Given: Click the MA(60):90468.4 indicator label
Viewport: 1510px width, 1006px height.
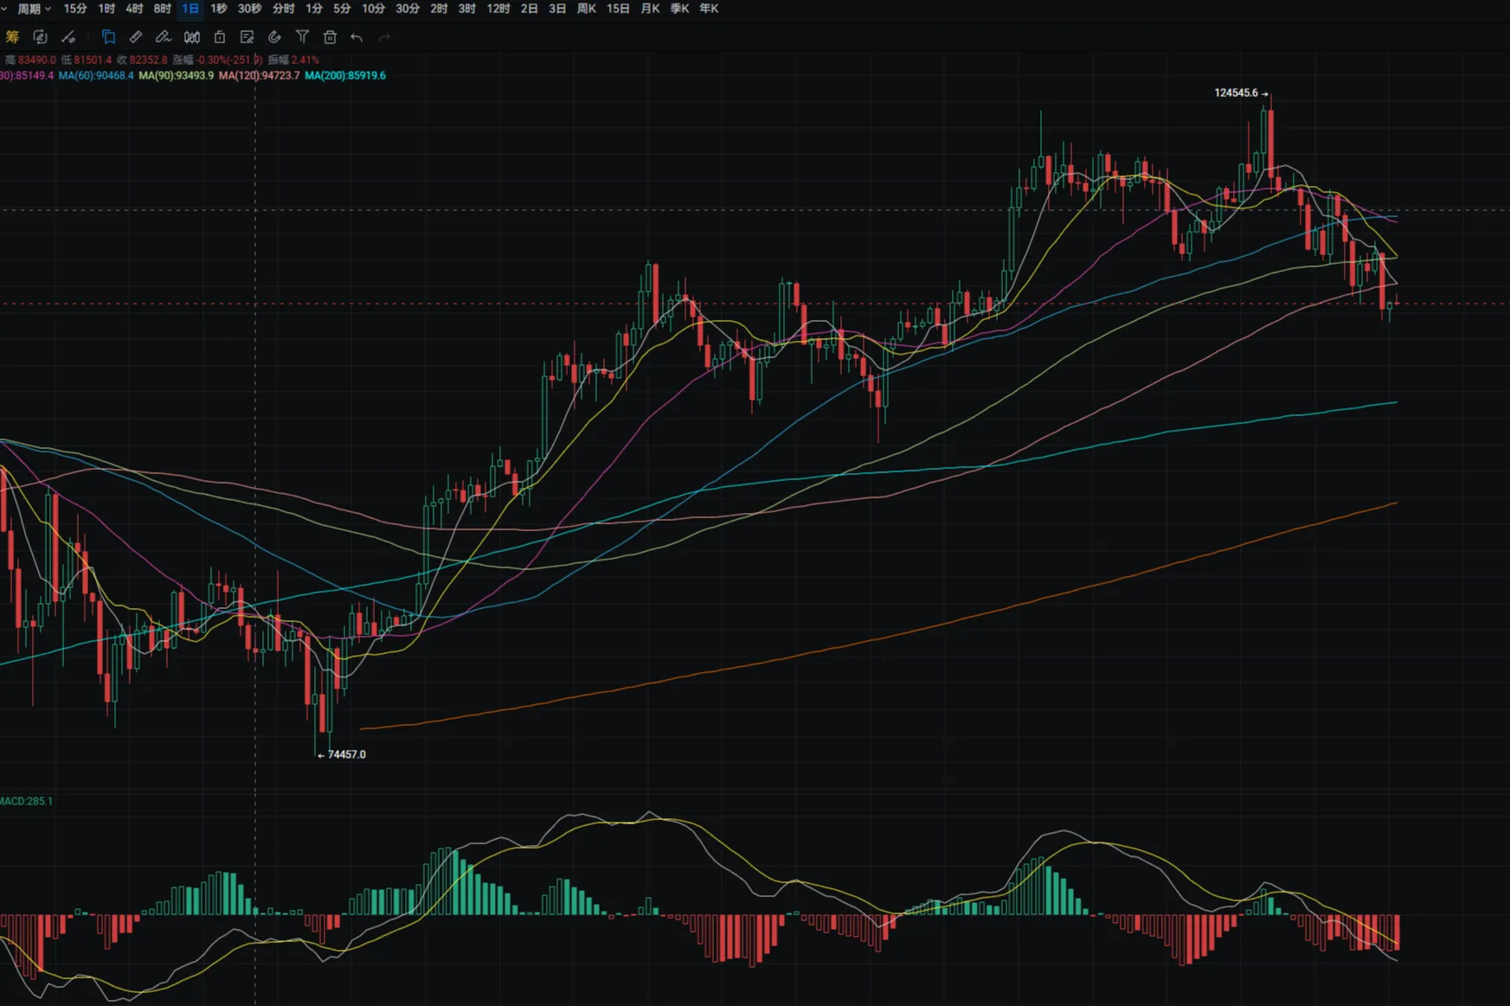Looking at the screenshot, I should tap(96, 76).
